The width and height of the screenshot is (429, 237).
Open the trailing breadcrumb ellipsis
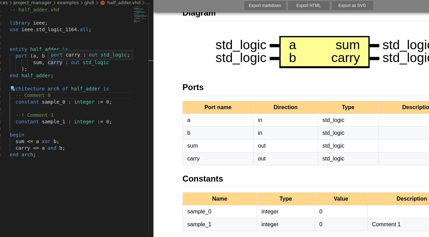pyautogui.click(x=148, y=2)
